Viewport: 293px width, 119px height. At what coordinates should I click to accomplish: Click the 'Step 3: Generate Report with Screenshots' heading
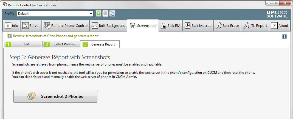pos(60,57)
